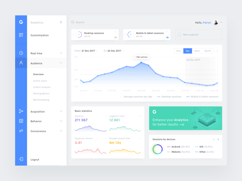Viewport: 242px width, 181px height.
Task: Open the Behavior layout icon
Action: (x=21, y=121)
